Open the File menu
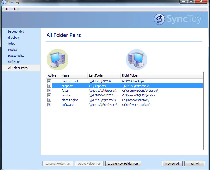 click(x=6, y=9)
